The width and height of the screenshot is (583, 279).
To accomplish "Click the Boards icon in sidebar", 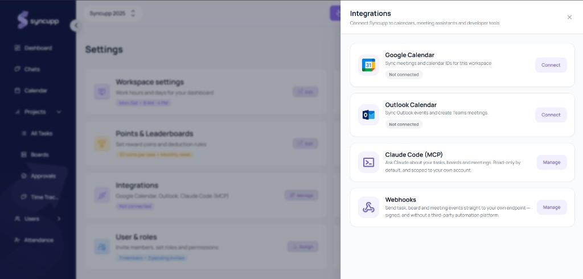I will pos(24,154).
